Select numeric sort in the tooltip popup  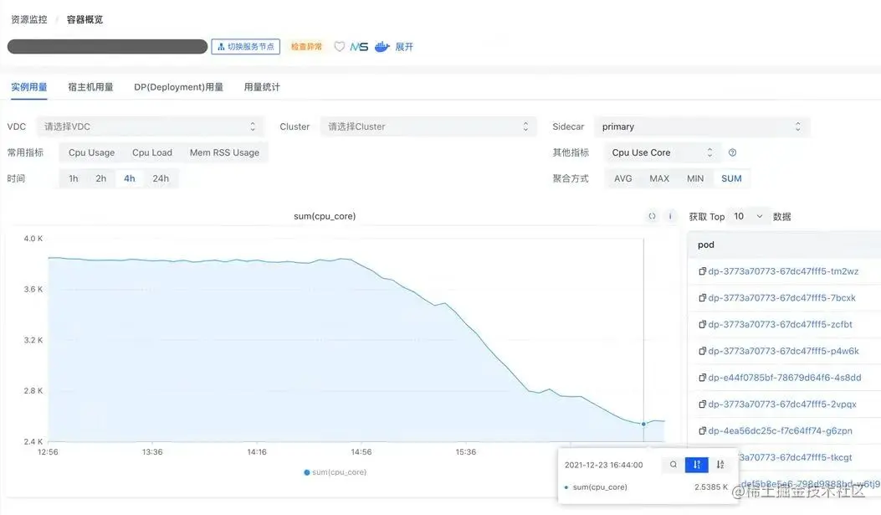click(696, 464)
